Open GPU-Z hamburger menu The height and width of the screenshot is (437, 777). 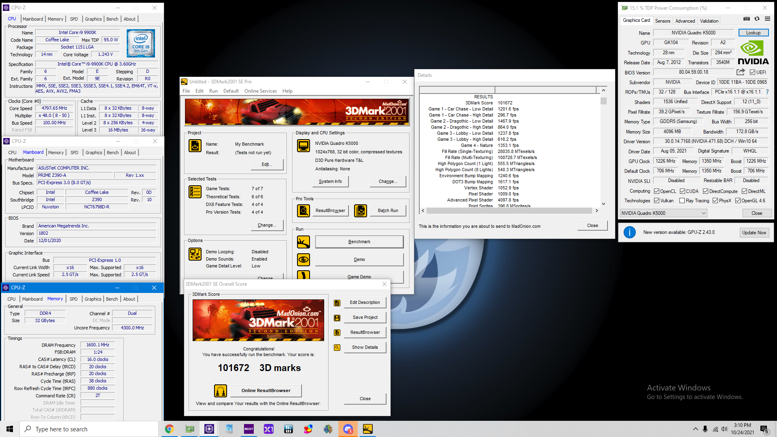[767, 19]
